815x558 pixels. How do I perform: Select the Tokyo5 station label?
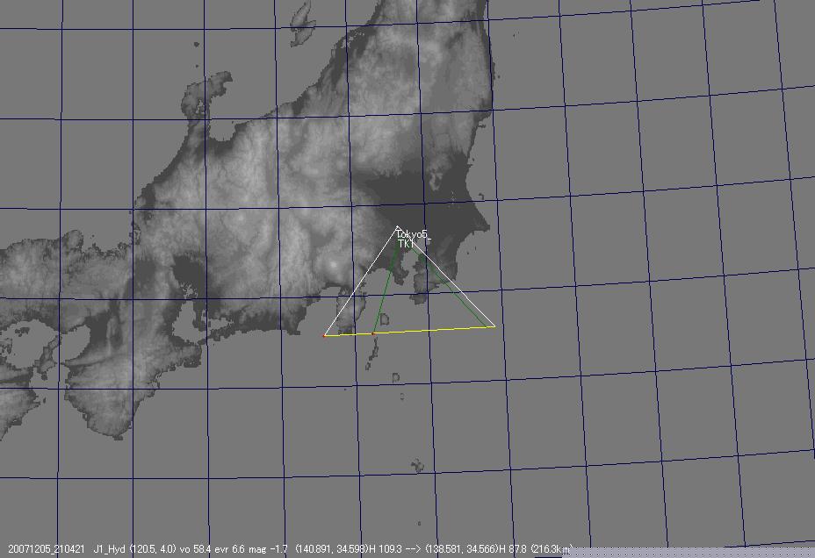pos(411,233)
